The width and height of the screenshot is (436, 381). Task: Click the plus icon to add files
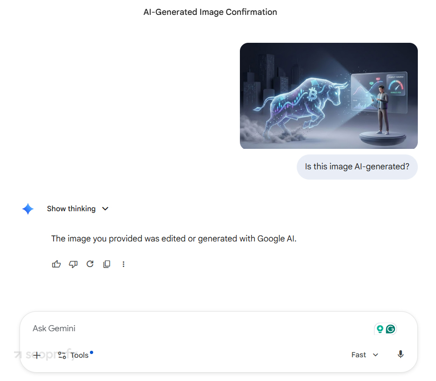(x=37, y=355)
